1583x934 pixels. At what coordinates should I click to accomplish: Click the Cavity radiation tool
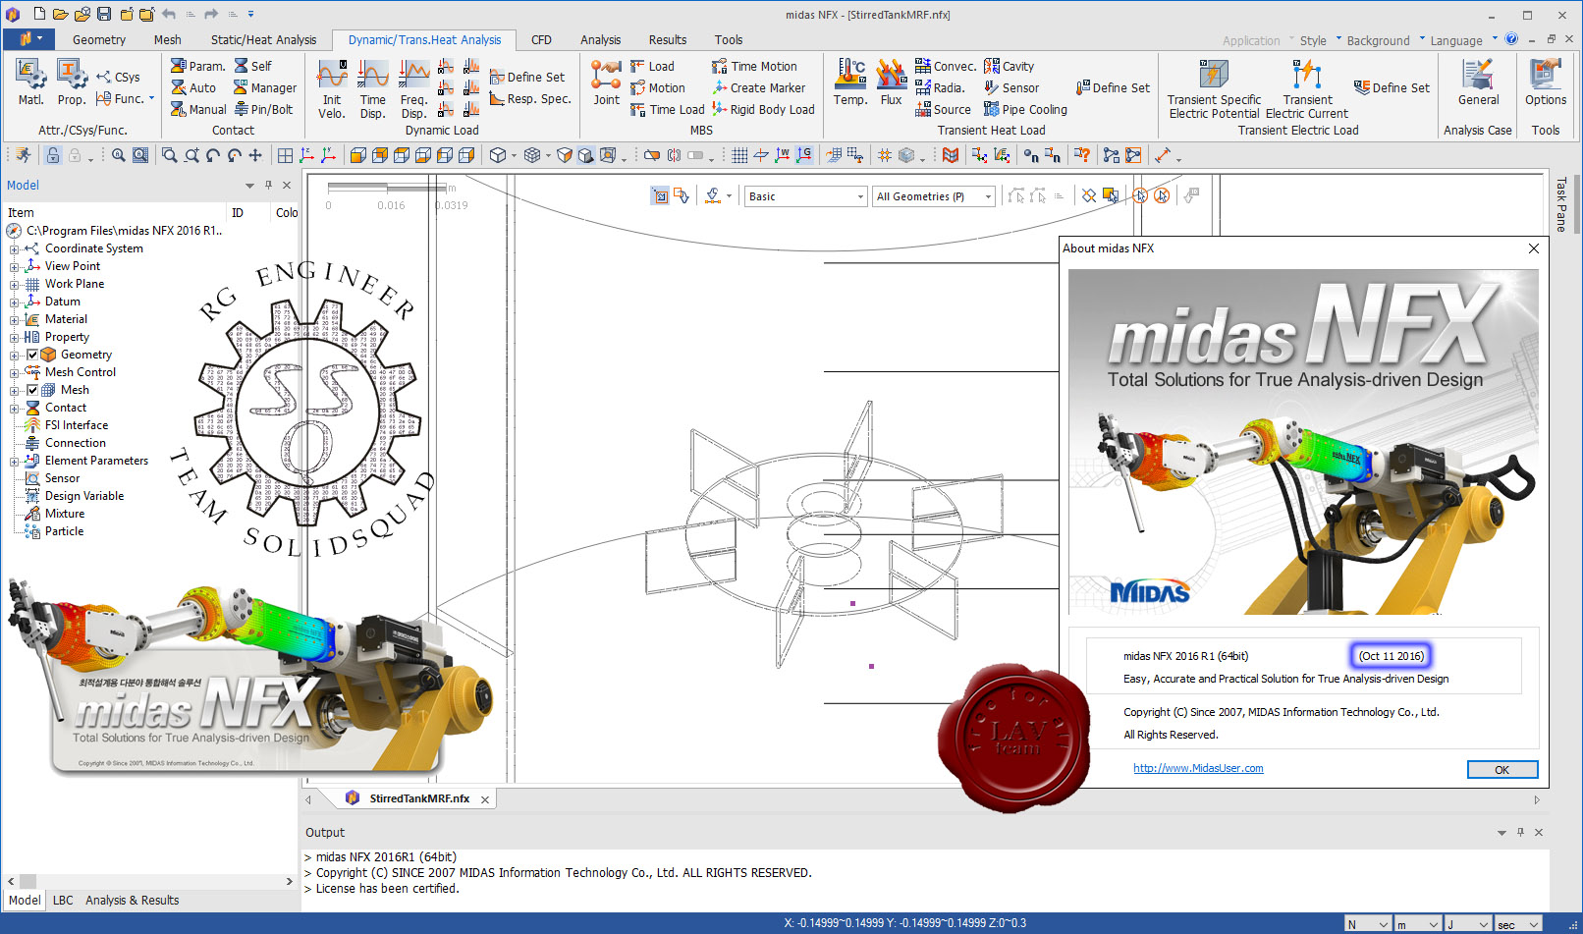[x=1010, y=66]
